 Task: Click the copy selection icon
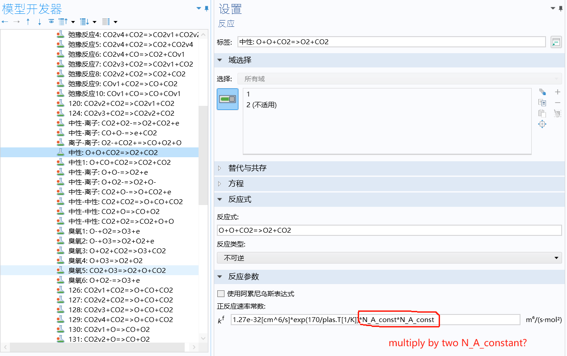[x=542, y=103]
